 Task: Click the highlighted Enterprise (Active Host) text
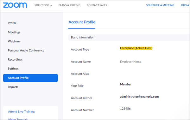tap(136, 48)
